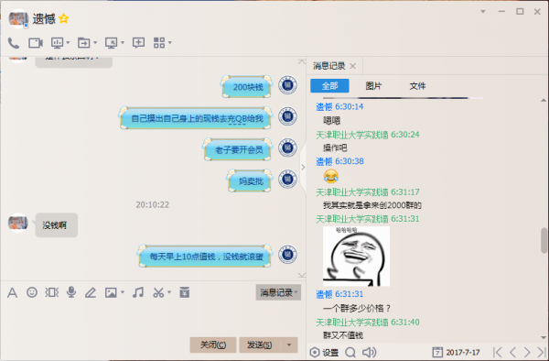Screen dimensions: 549x361
Task: Go to next history page
Action: [x=527, y=352]
